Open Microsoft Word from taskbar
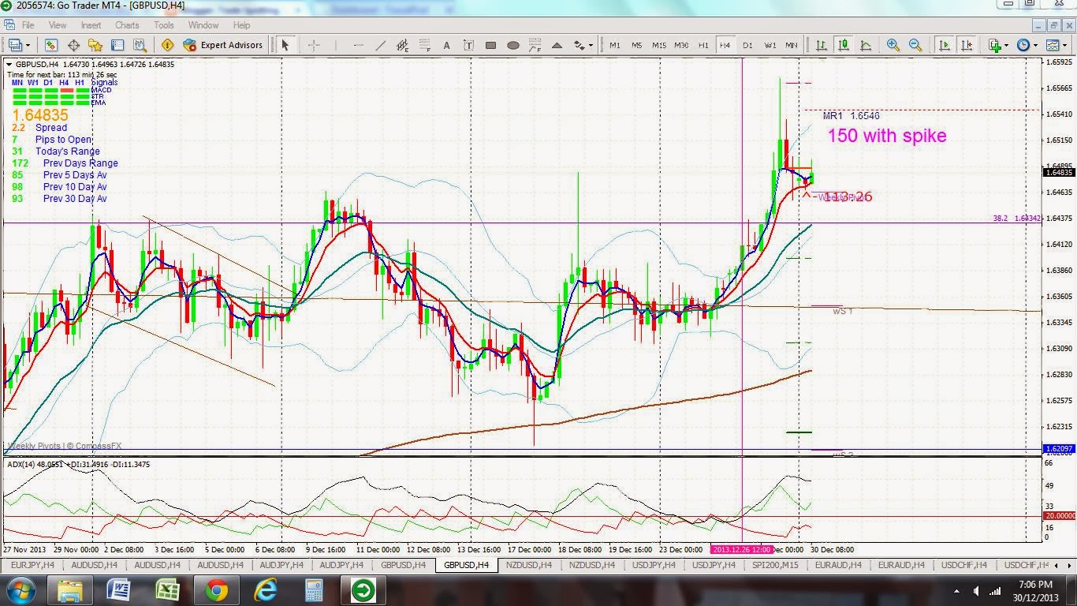 pos(117,589)
